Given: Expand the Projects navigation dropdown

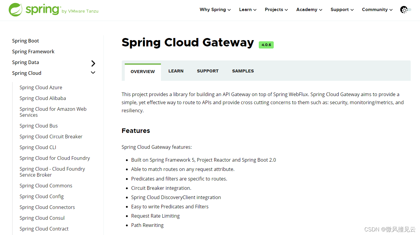Looking at the screenshot, I should [x=276, y=10].
